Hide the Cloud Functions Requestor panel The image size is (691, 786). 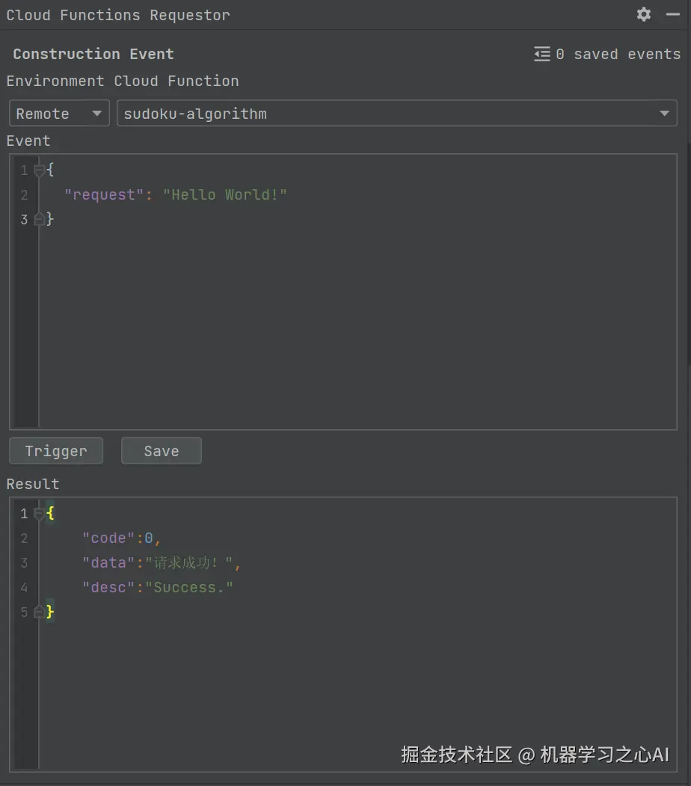pyautogui.click(x=672, y=14)
